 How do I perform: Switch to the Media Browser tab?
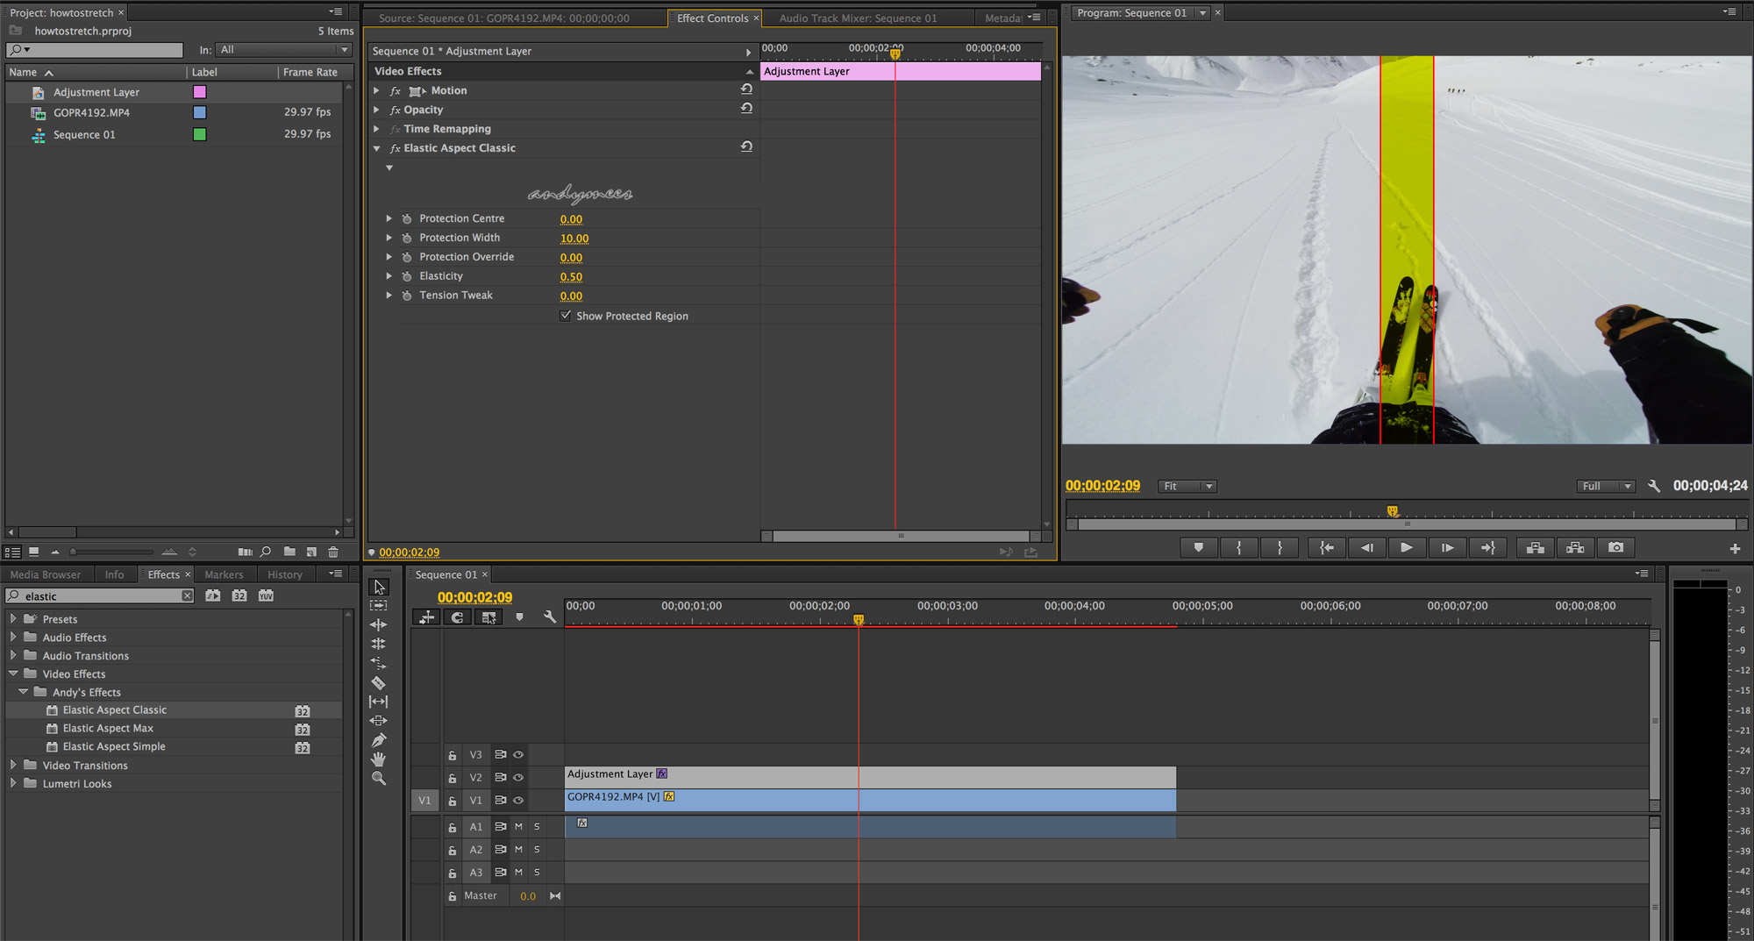pos(46,574)
